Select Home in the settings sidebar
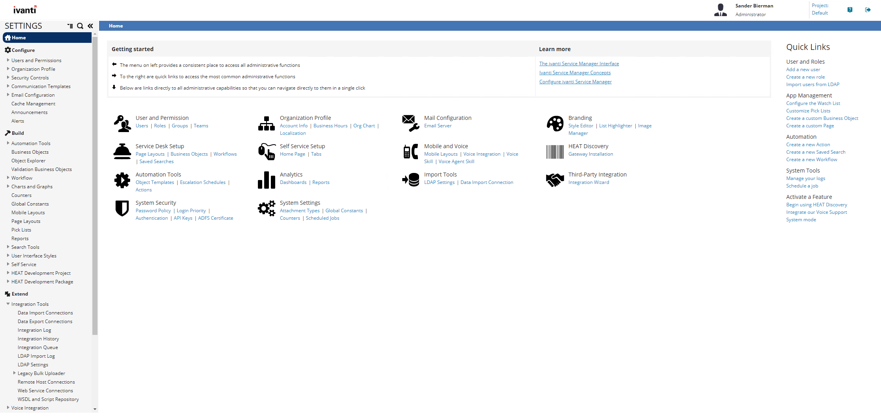Image resolution: width=881 pixels, height=419 pixels. tap(47, 38)
